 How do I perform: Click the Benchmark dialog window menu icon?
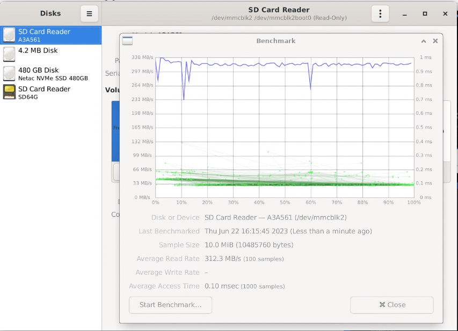pos(127,41)
